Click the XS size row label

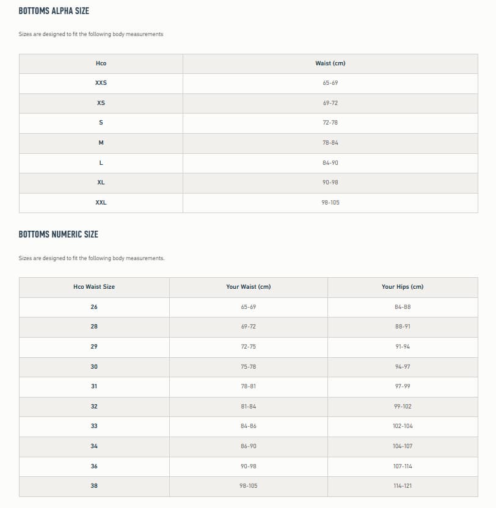pos(101,103)
